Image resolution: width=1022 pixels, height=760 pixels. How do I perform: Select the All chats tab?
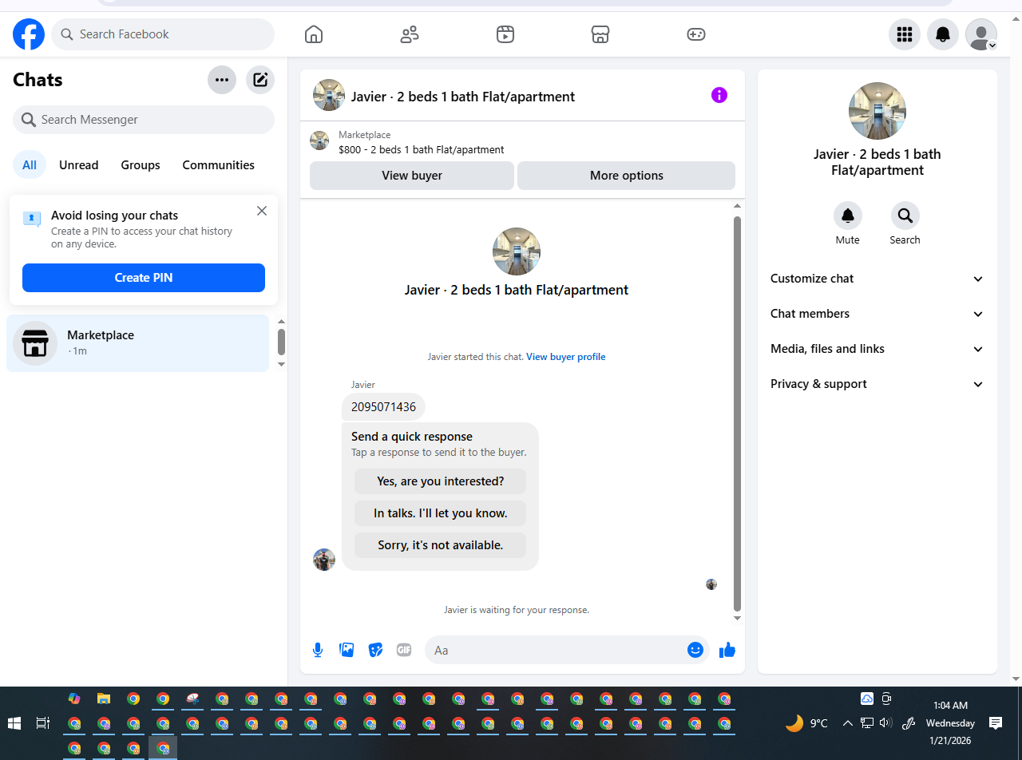(30, 165)
